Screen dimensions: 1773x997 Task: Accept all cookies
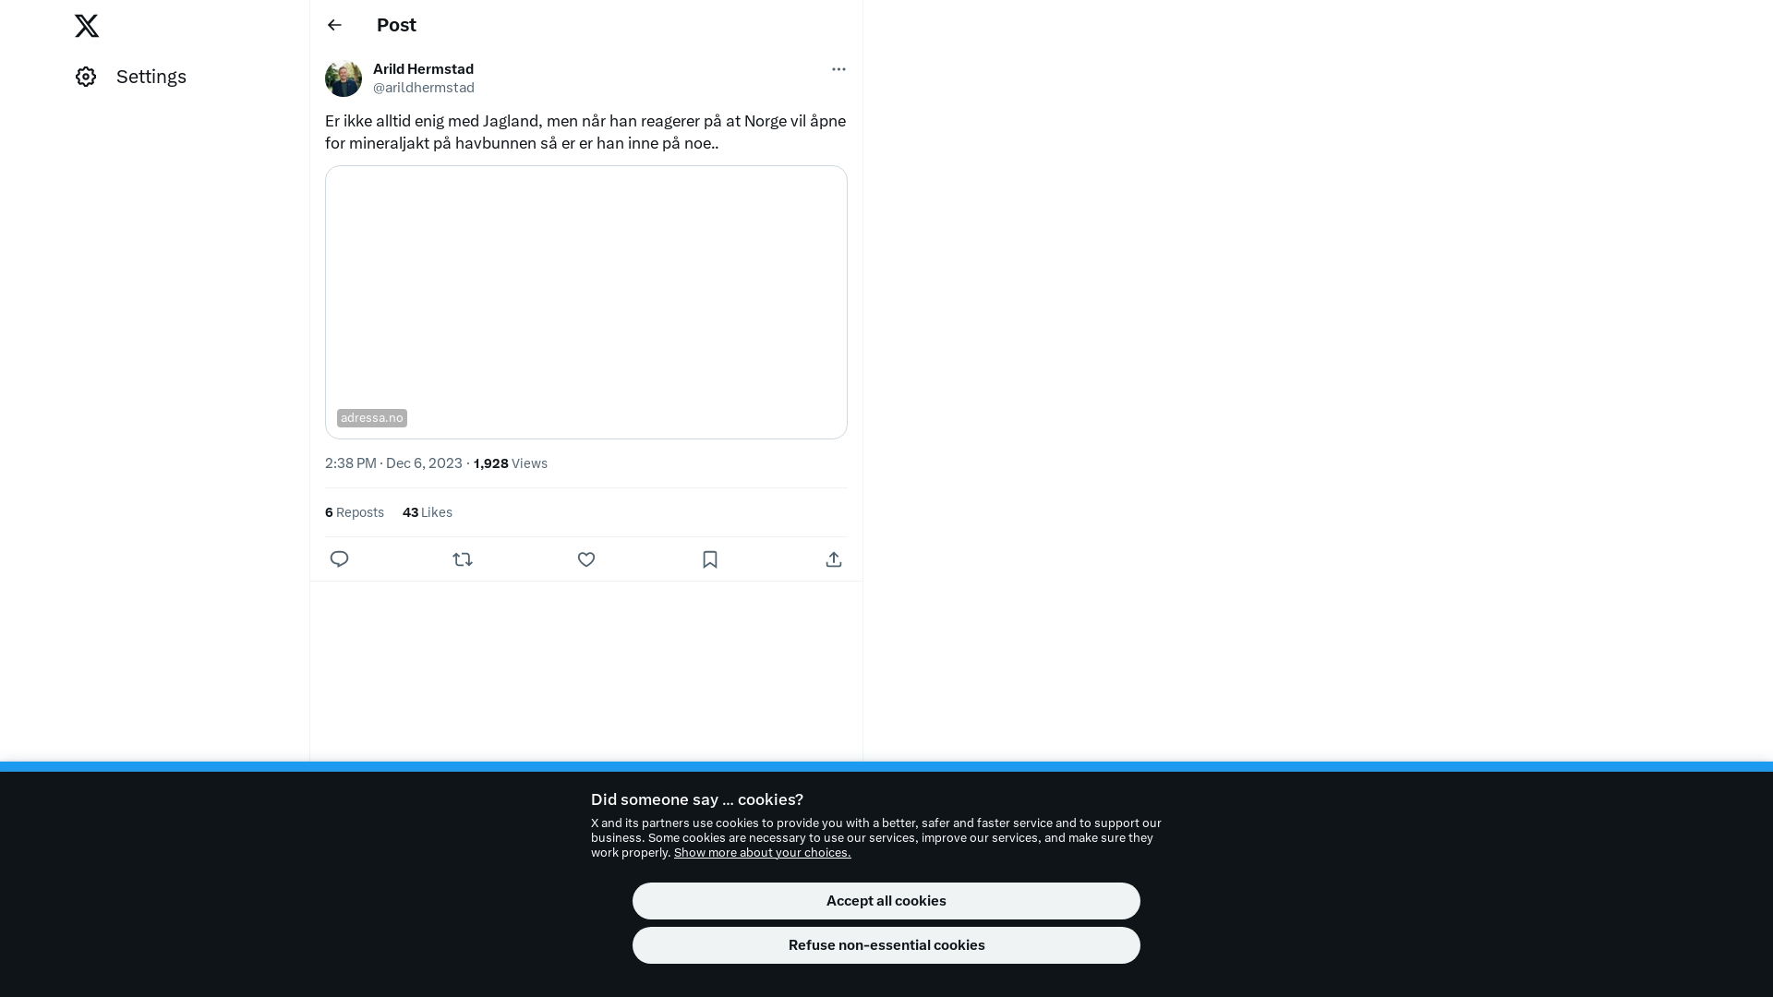coord(886,901)
